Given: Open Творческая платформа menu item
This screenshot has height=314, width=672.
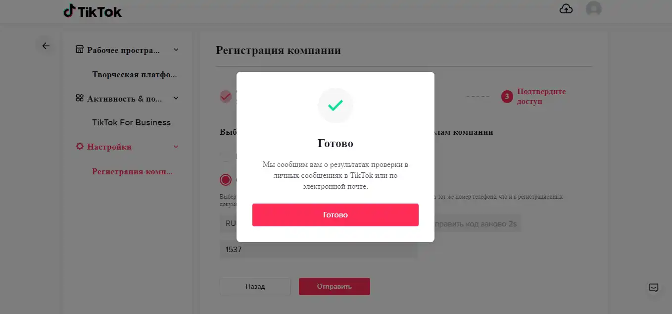Looking at the screenshot, I should [x=134, y=75].
